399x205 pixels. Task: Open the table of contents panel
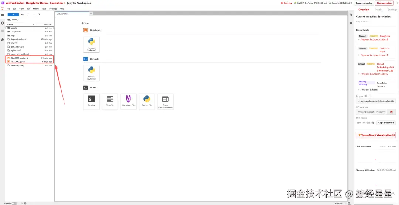(3, 31)
